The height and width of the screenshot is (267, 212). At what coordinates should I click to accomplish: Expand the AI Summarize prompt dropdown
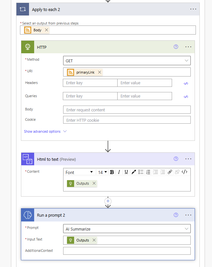pos(127,229)
